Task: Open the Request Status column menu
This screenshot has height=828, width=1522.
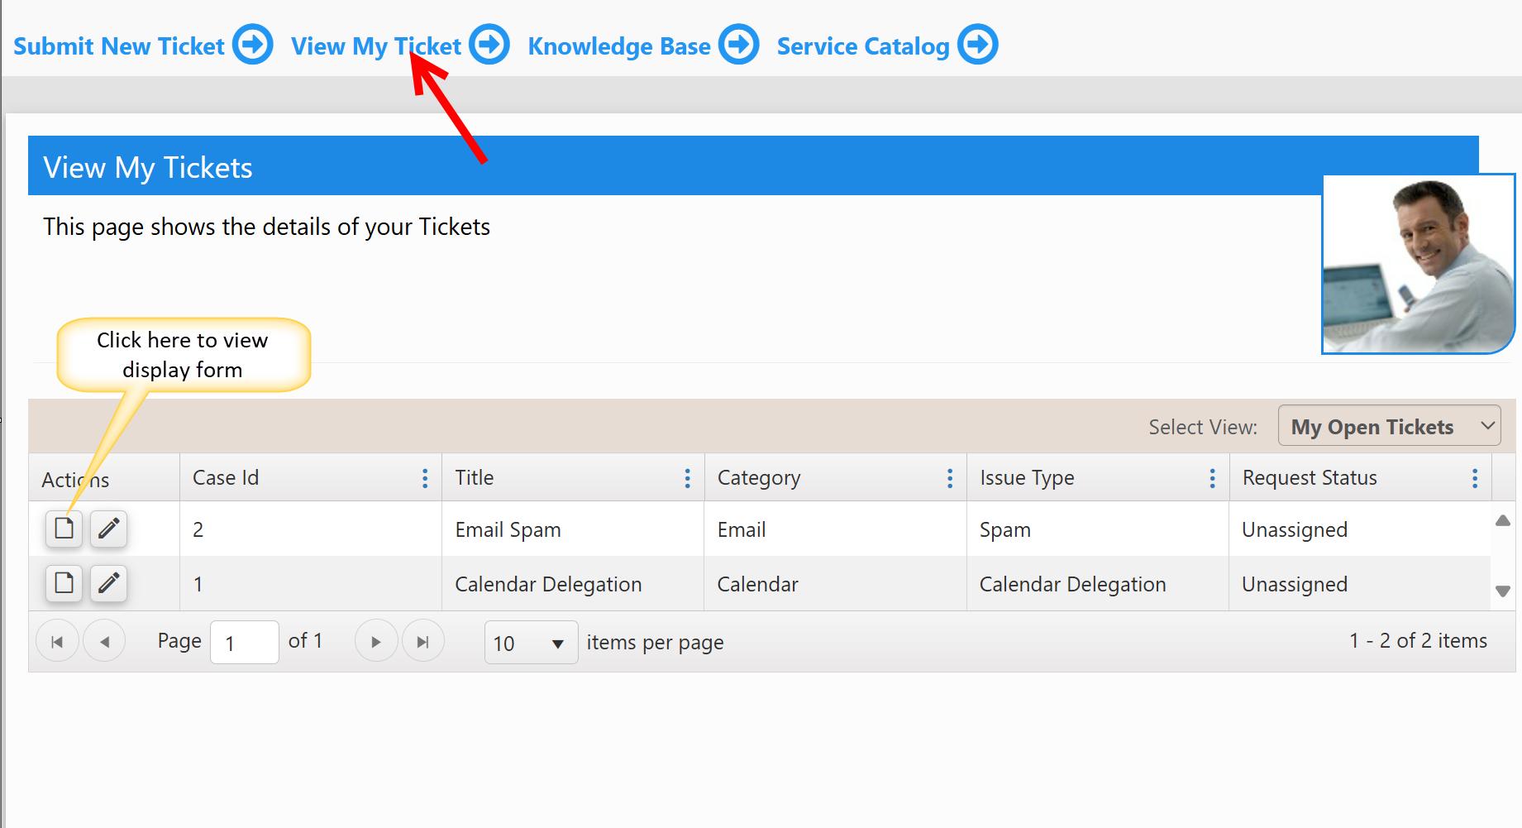Action: (1475, 478)
